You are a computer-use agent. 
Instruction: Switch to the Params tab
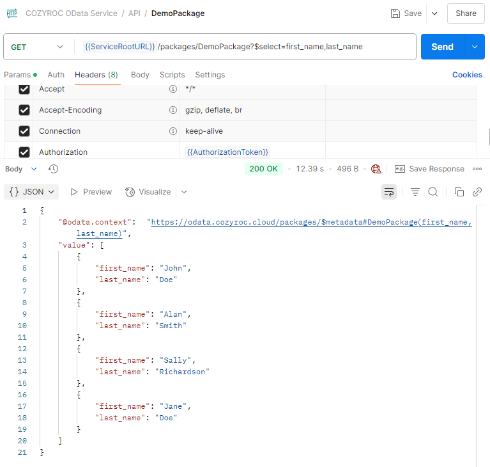coord(17,75)
